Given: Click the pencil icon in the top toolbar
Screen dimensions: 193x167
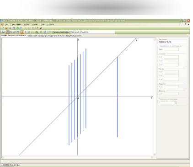Looking at the screenshot, I should click(37, 28).
